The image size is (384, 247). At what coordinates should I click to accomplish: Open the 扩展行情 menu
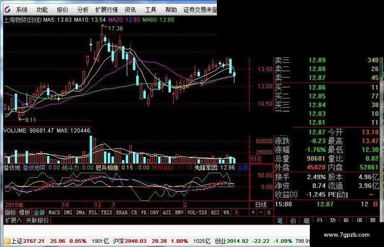tap(107, 10)
